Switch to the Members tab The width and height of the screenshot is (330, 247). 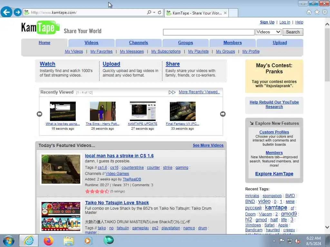coord(233,43)
